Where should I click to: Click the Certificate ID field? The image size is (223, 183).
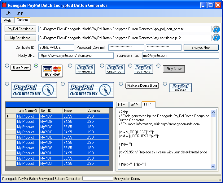click(x=56, y=48)
